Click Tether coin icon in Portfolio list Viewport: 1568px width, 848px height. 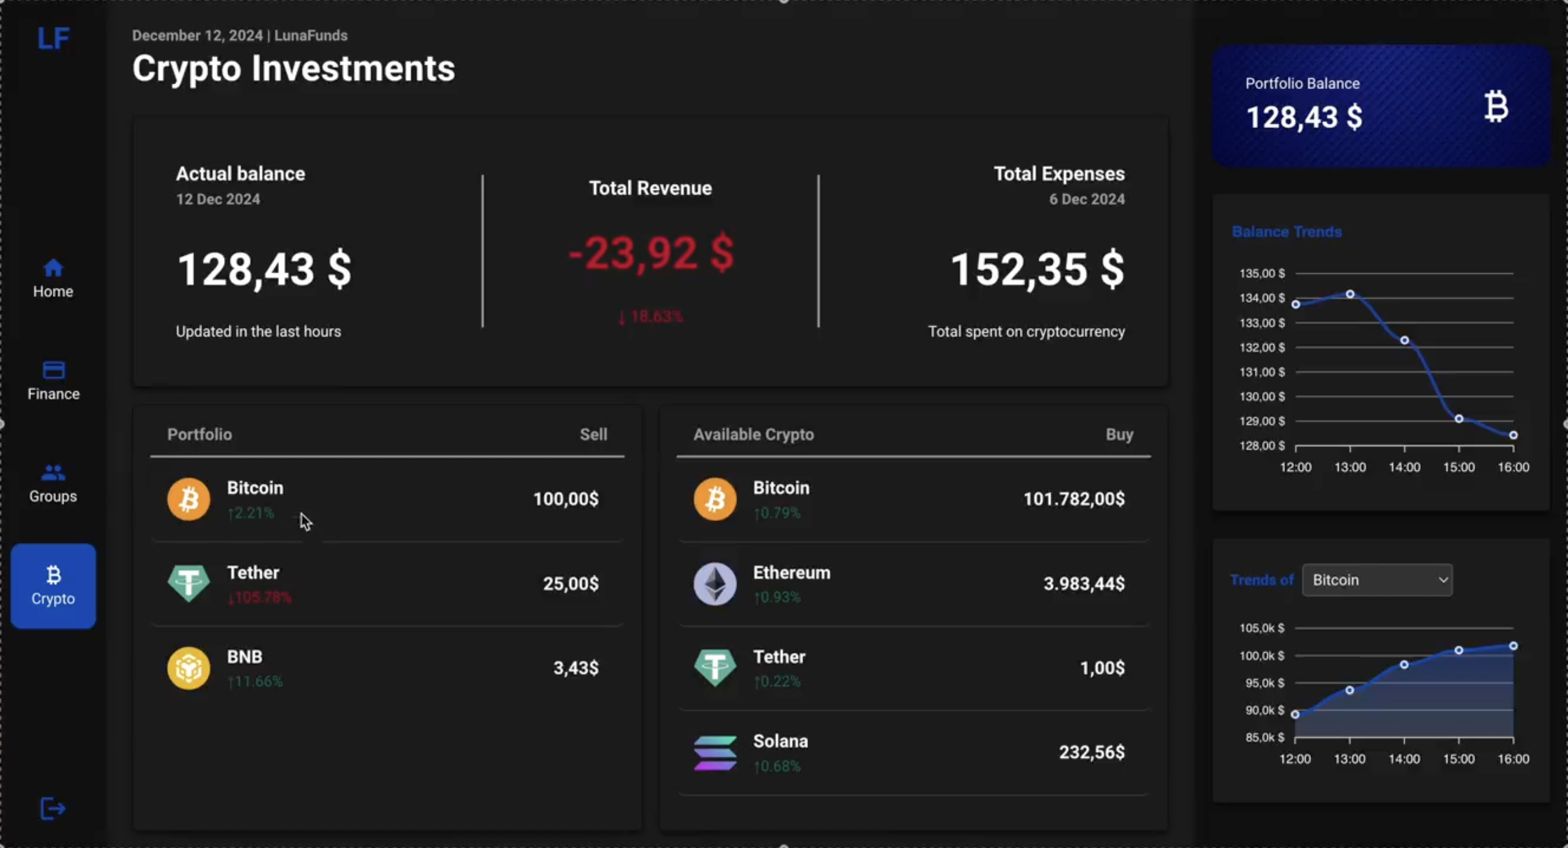[189, 583]
